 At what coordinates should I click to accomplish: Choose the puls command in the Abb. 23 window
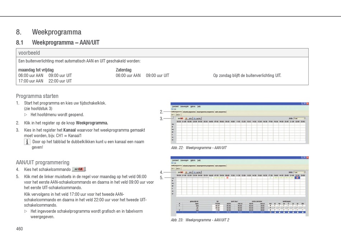pyautogui.click(x=189, y=172)
